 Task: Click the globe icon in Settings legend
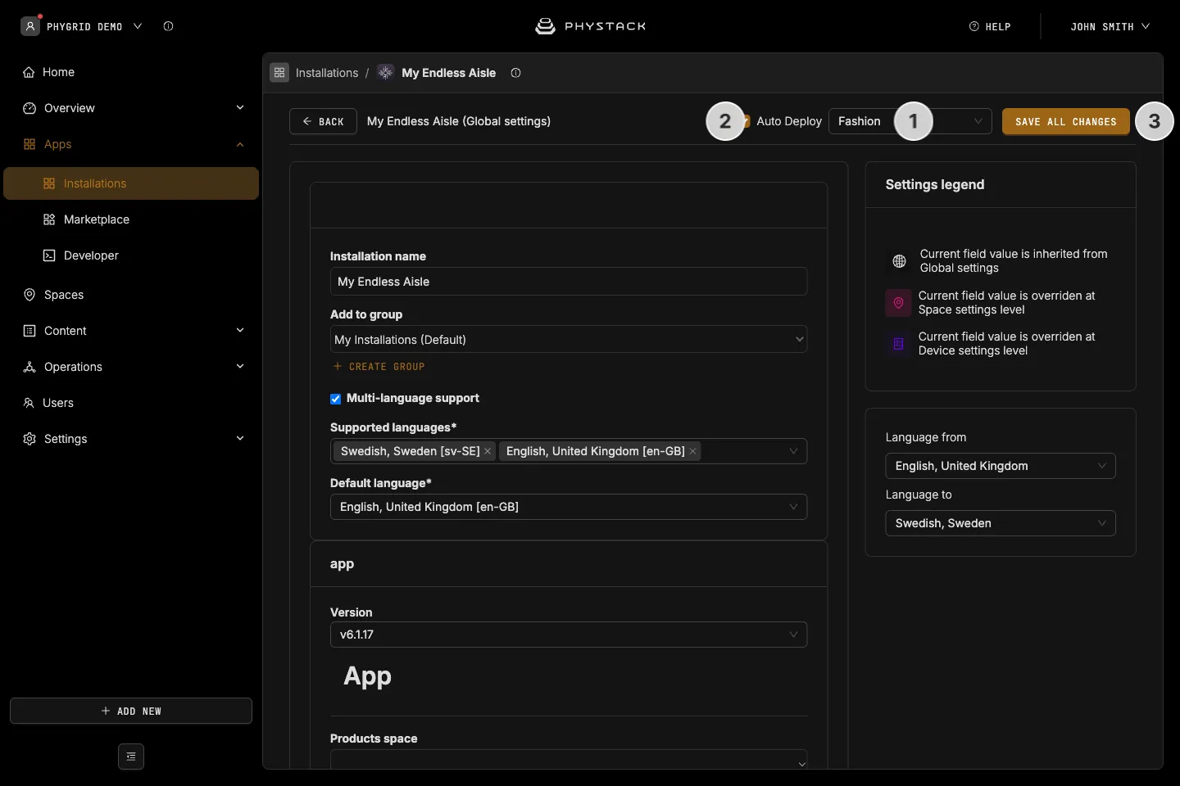pos(899,261)
